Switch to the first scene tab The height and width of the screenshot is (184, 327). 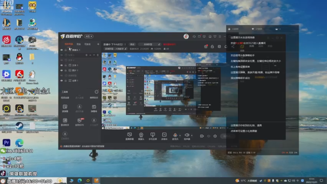69,44
